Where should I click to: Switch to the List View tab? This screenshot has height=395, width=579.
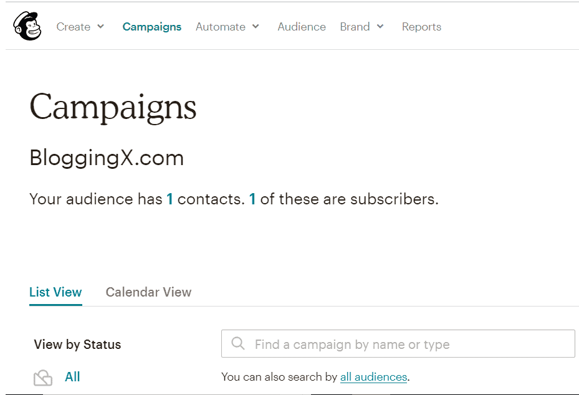(55, 292)
